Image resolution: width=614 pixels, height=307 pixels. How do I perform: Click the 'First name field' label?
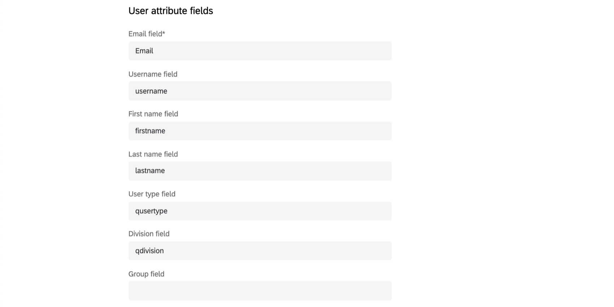coord(153,114)
